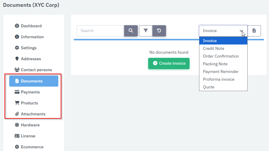Focus the Search text field
269x151 pixels.
(100, 31)
